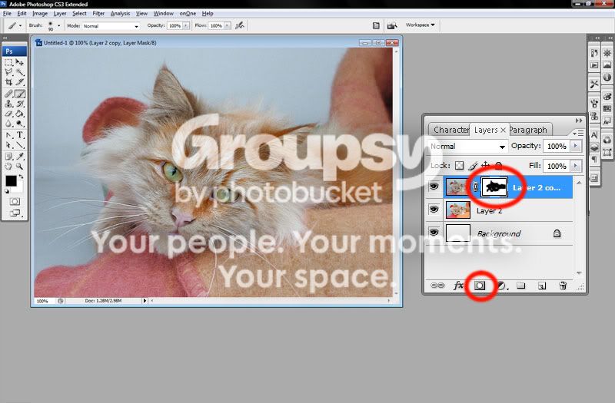Open brush Mode dropdown in options bar

coord(111,26)
